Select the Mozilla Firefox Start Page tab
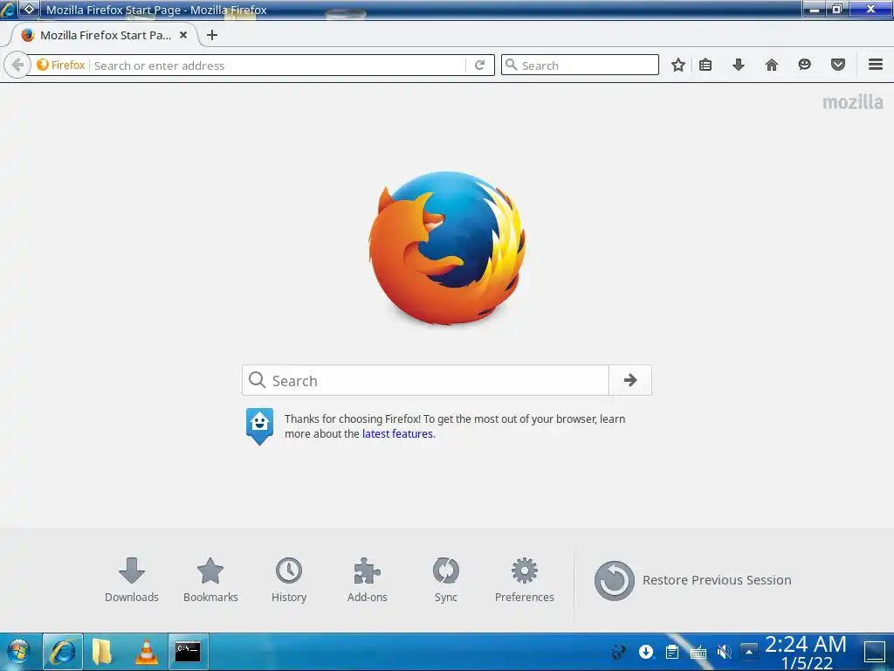 click(105, 35)
